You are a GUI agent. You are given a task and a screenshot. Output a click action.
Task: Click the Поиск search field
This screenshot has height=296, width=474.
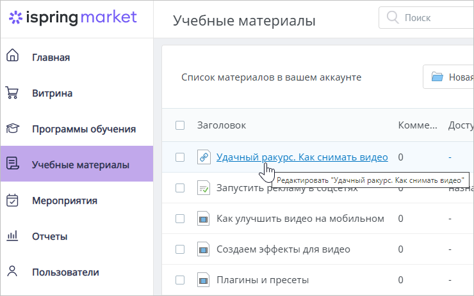tap(426, 18)
